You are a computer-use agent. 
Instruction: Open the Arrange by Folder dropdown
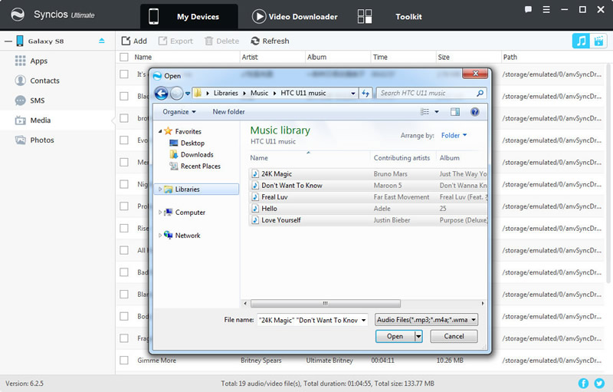pos(454,135)
